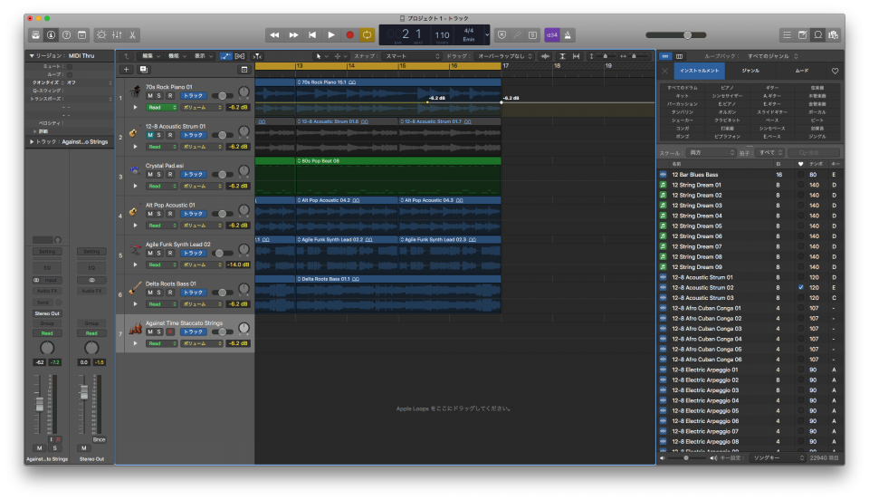This screenshot has width=869, height=500.
Task: Disable record on Against Time Staccato Strings
Action: point(170,332)
